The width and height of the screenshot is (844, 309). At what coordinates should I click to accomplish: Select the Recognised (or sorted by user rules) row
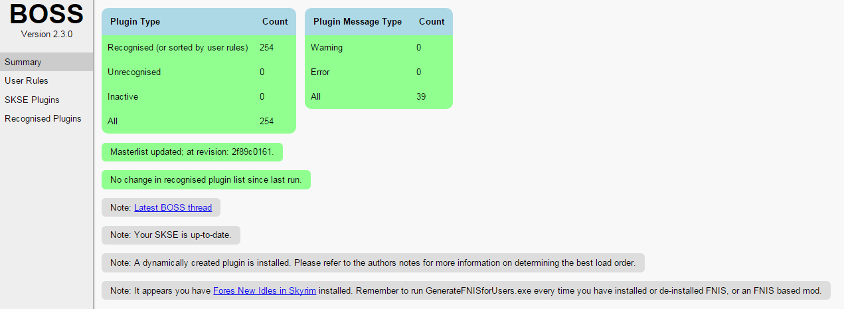point(177,47)
